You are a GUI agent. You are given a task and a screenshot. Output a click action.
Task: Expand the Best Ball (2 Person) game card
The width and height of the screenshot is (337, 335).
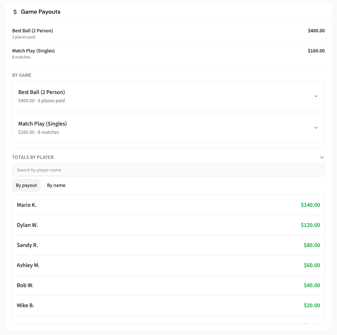click(x=168, y=96)
